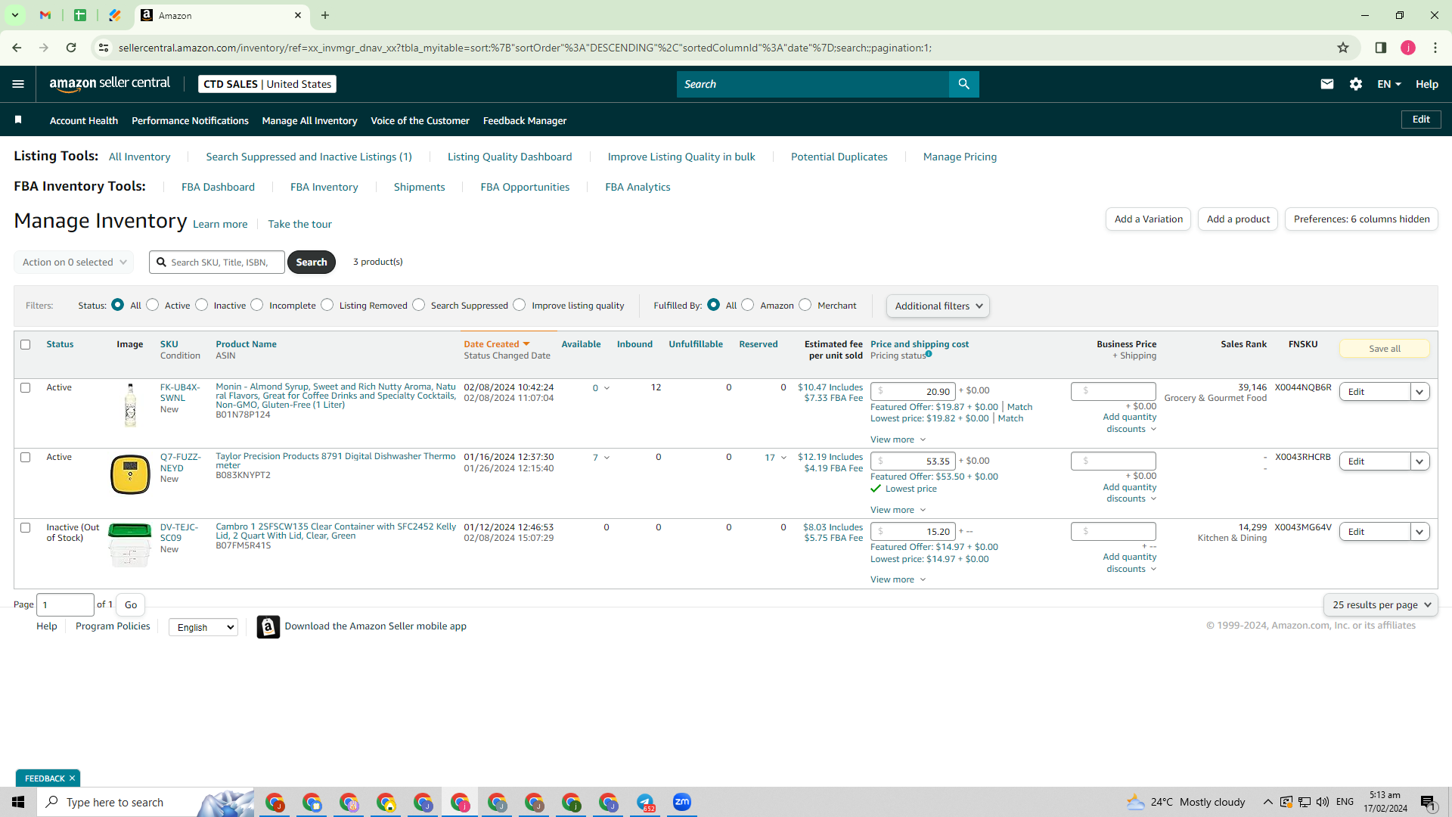This screenshot has height=817, width=1452.
Task: Open the browser side panel icon
Action: click(1381, 48)
